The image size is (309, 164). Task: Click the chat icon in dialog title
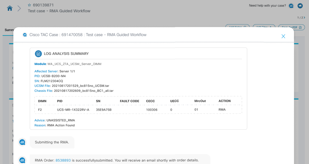click(25, 35)
